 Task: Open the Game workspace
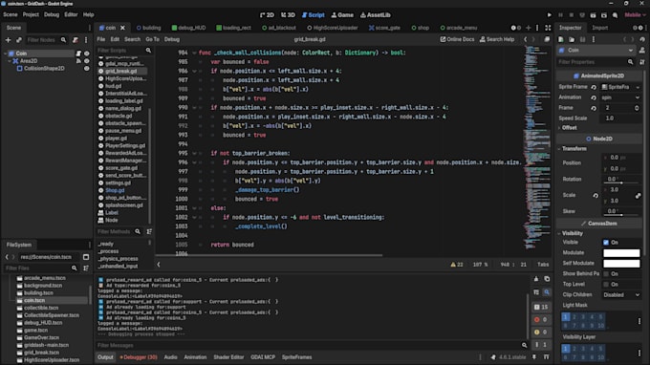point(342,15)
